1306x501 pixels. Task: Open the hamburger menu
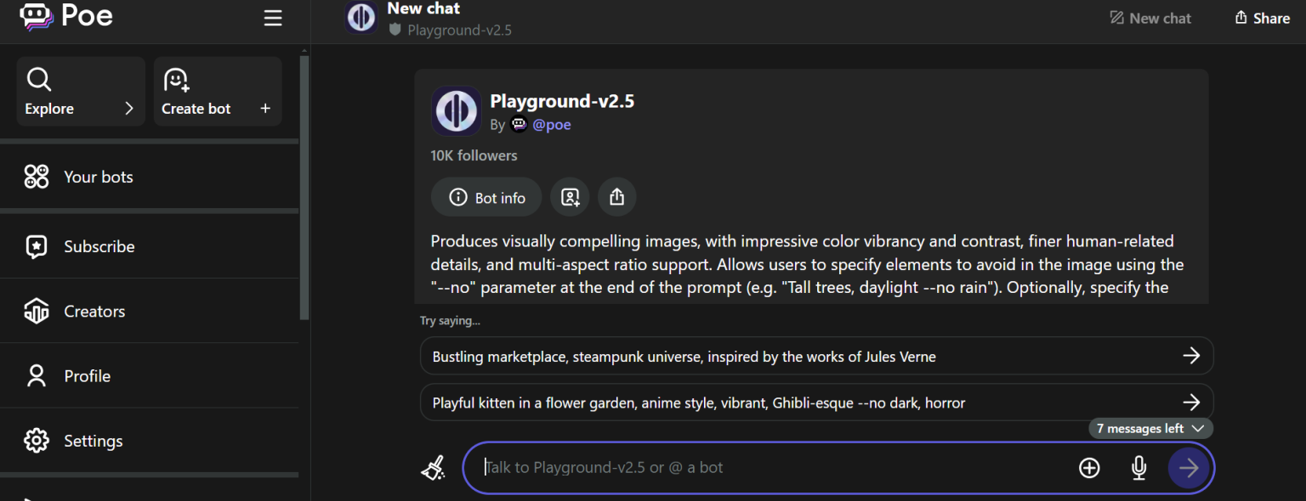[272, 17]
